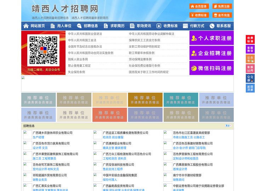Click the 企业招聘注册 purple button
Screen dimensions: 255x191
pyautogui.click(x=211, y=53)
